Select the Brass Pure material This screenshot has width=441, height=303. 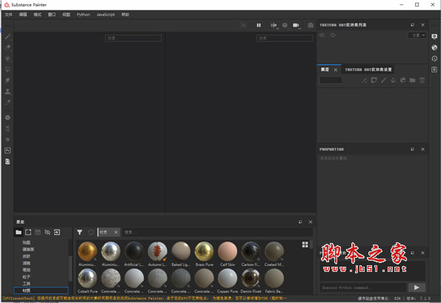(x=204, y=254)
